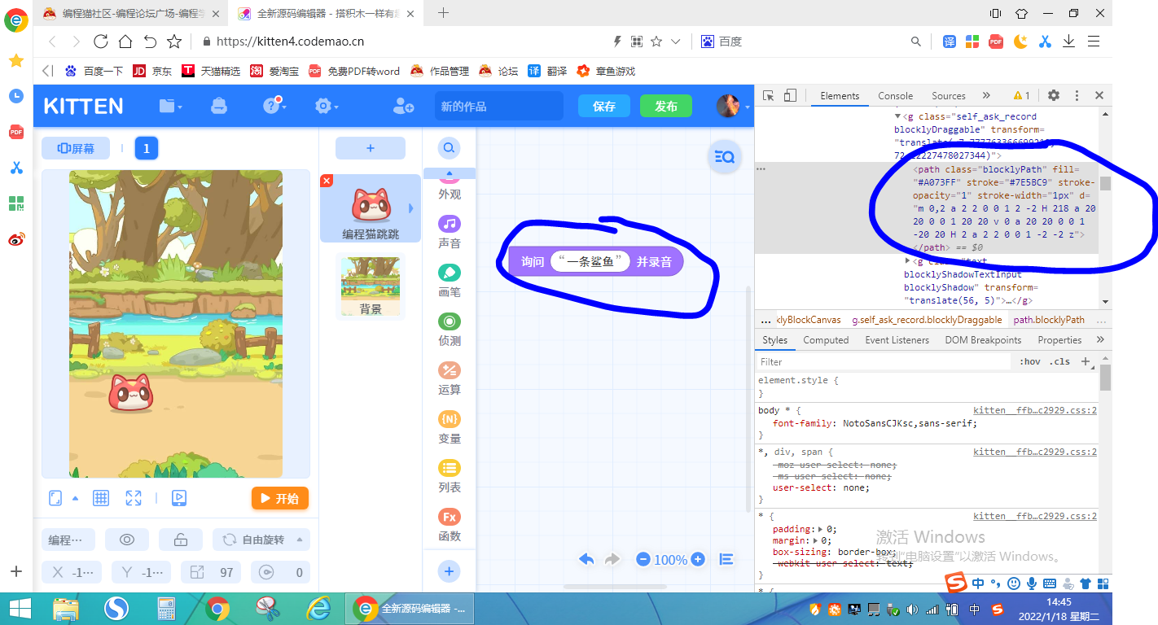Toggle the stage grid overlay
The height and width of the screenshot is (625, 1158).
click(x=101, y=498)
